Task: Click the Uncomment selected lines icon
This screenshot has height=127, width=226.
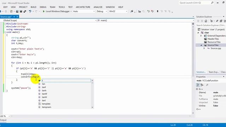Action: point(152,11)
